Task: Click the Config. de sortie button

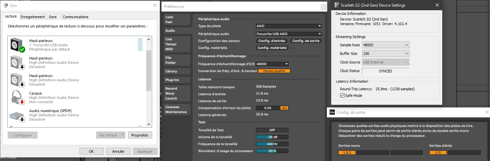Action: (306, 41)
